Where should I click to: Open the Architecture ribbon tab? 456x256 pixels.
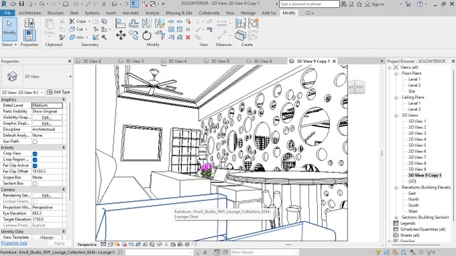[x=30, y=13]
